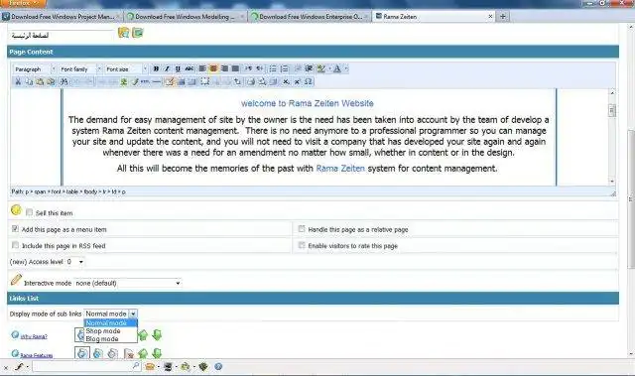Check 'Handle this page as a relative page'

click(302, 229)
